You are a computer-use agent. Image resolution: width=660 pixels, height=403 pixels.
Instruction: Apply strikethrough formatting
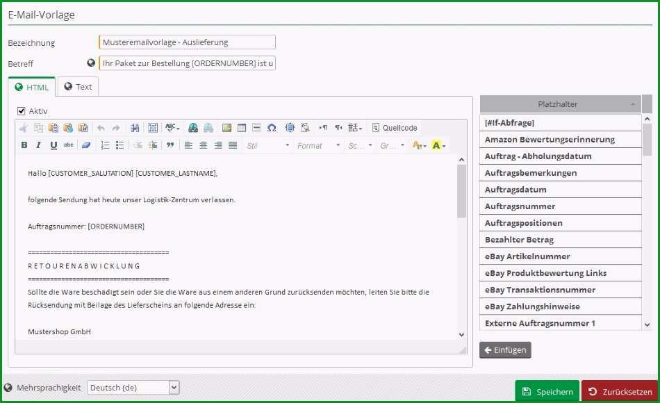68,145
